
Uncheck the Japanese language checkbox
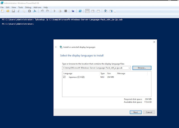64,77
